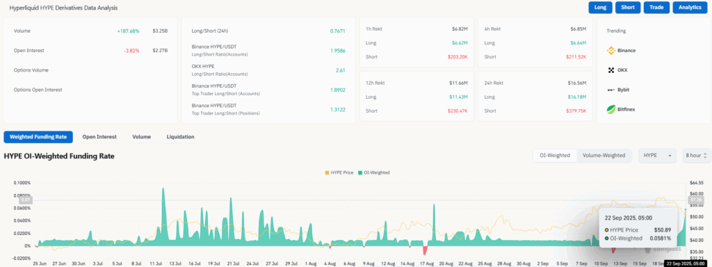Select the OI-Weighted segmented option
Viewport: 712px width, 267px height.
point(555,155)
